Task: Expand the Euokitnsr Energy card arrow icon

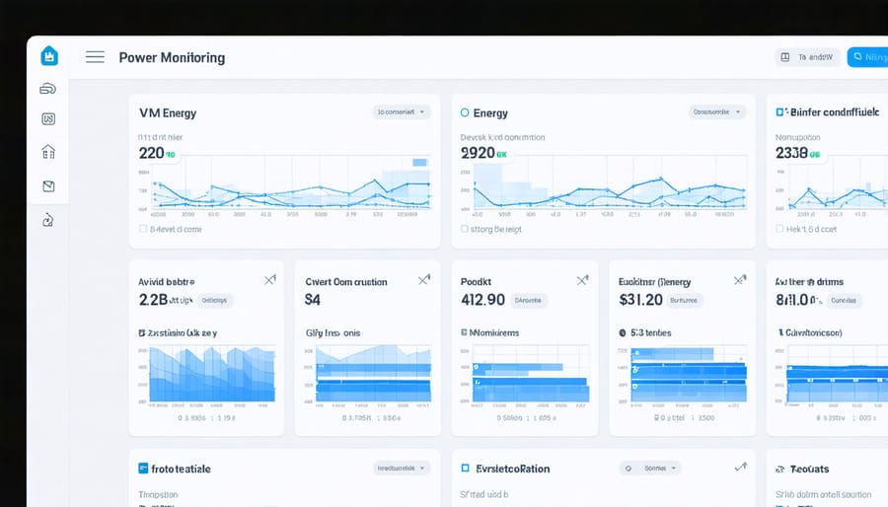Action: pyautogui.click(x=740, y=279)
